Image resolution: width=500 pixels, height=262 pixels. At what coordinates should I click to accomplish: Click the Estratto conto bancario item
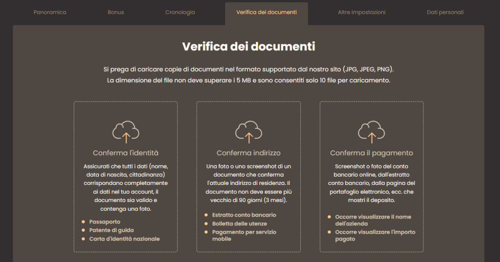(x=244, y=215)
